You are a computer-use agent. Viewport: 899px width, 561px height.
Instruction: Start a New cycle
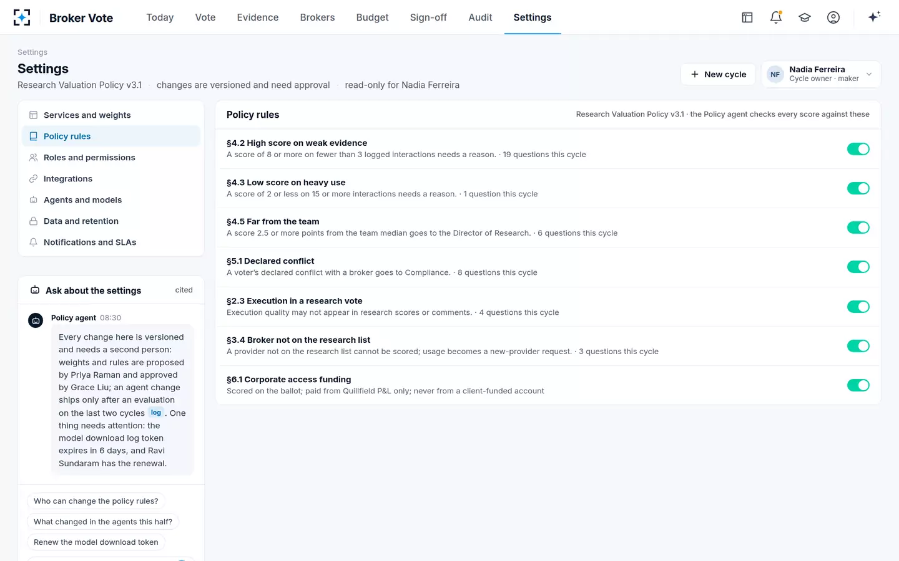[718, 74]
